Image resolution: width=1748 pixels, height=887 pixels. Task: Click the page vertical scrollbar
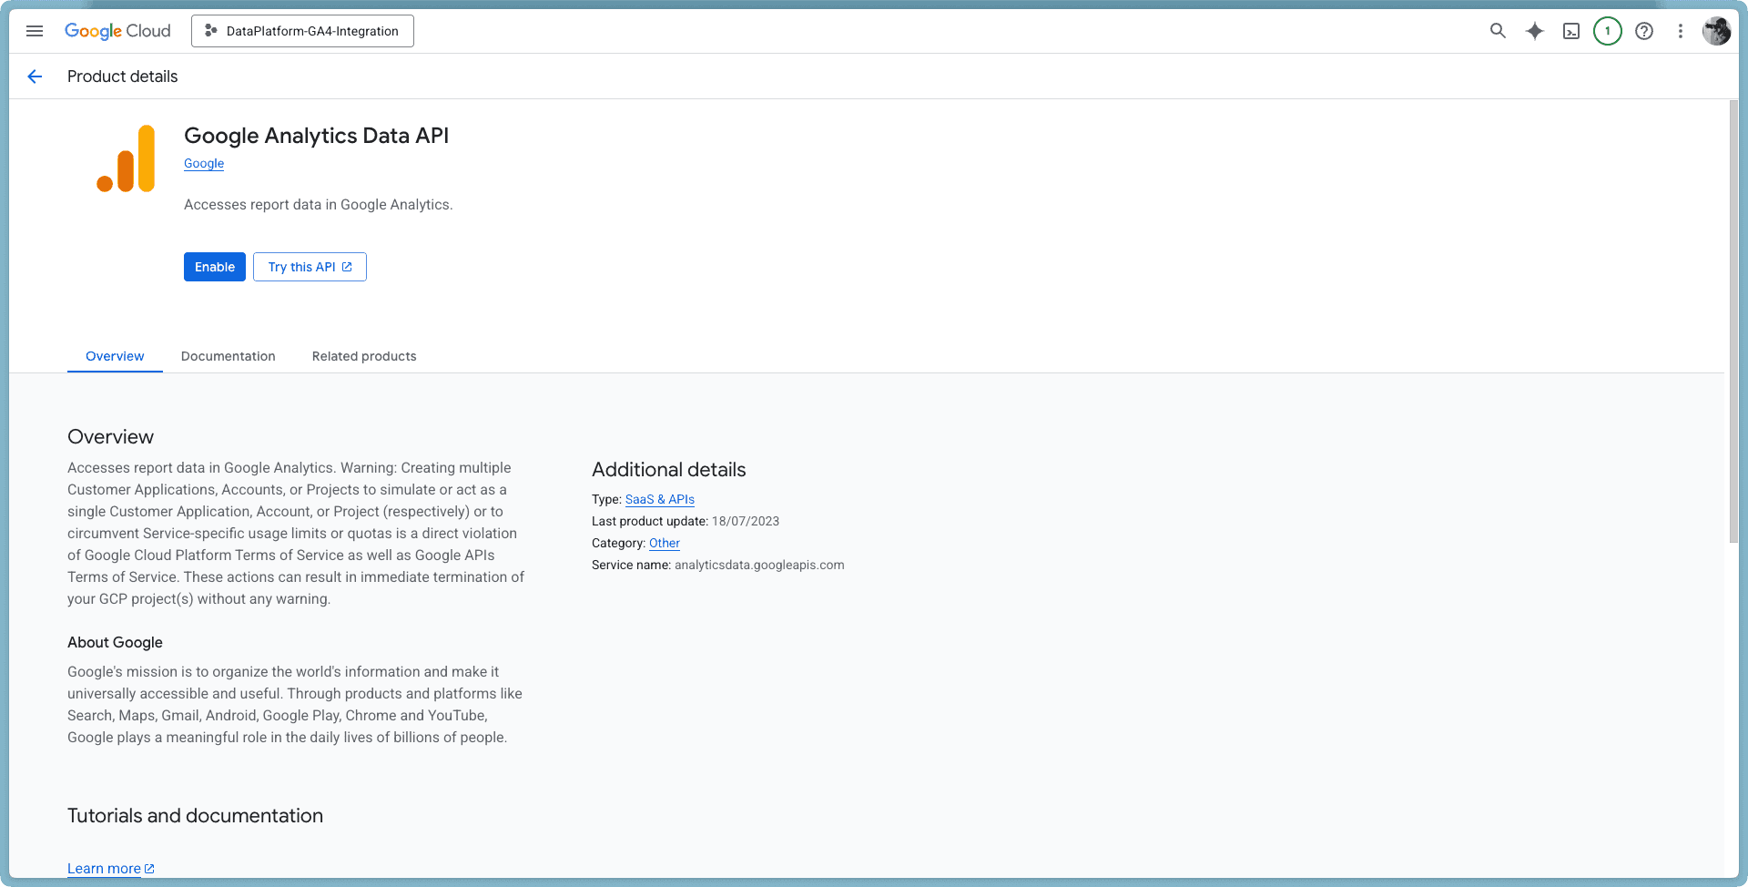tap(1733, 321)
